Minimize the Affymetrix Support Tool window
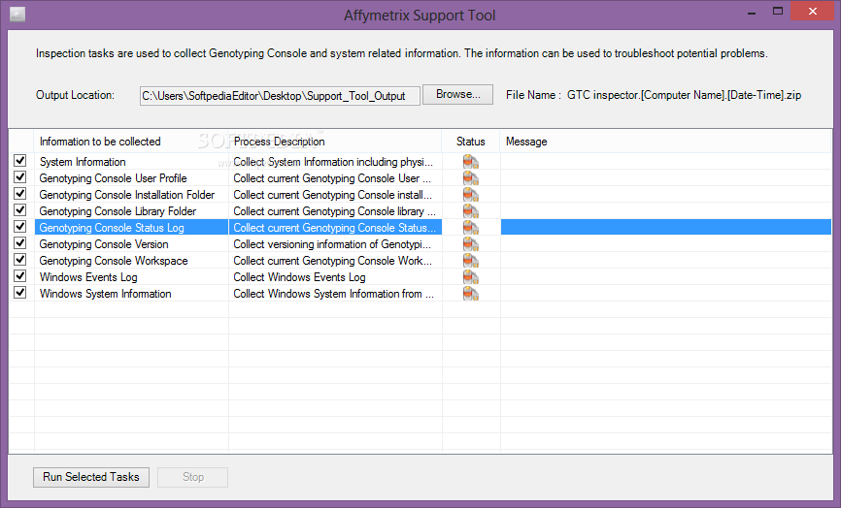 (752, 12)
